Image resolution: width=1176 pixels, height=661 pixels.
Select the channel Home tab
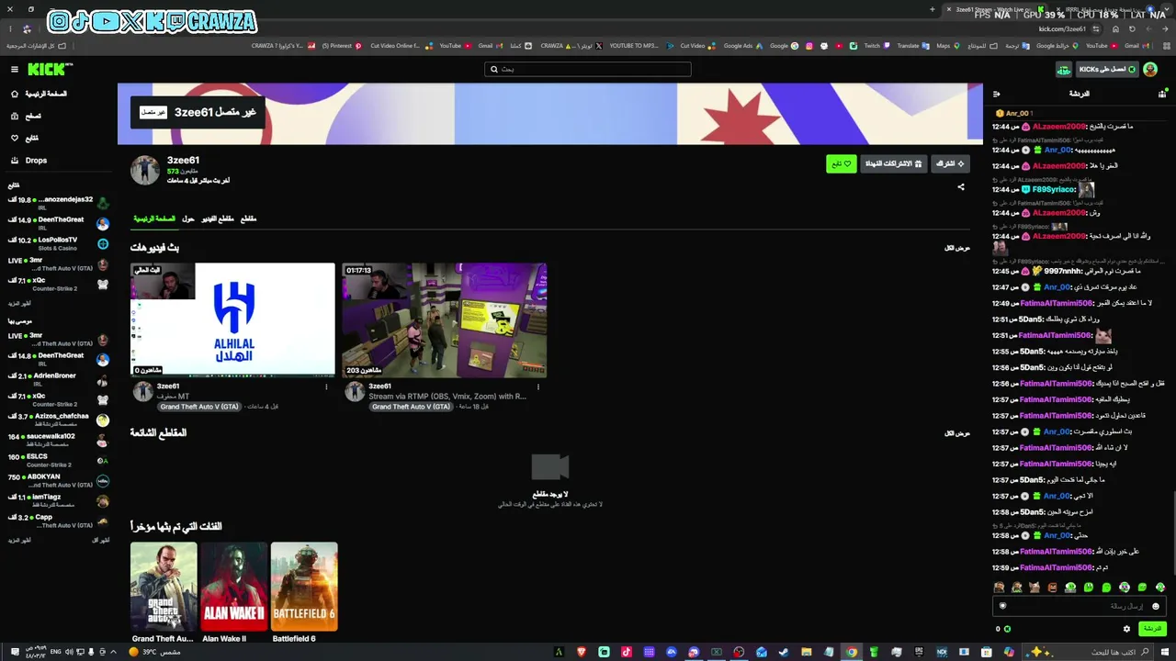[154, 219]
